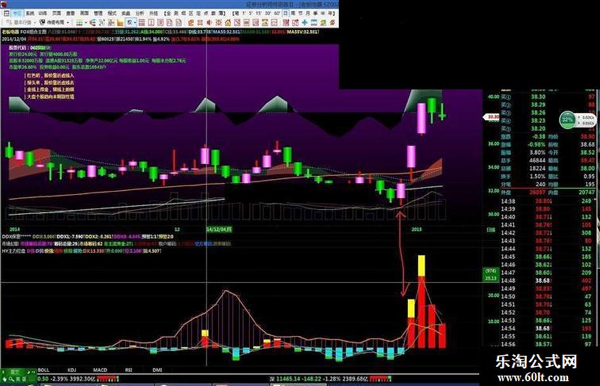Click the 25.13 value box on indicator axis
This screenshot has height=386, width=600.
[x=491, y=278]
